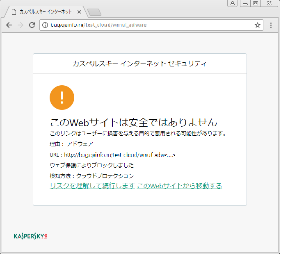Reload the blocked page

click(x=32, y=25)
